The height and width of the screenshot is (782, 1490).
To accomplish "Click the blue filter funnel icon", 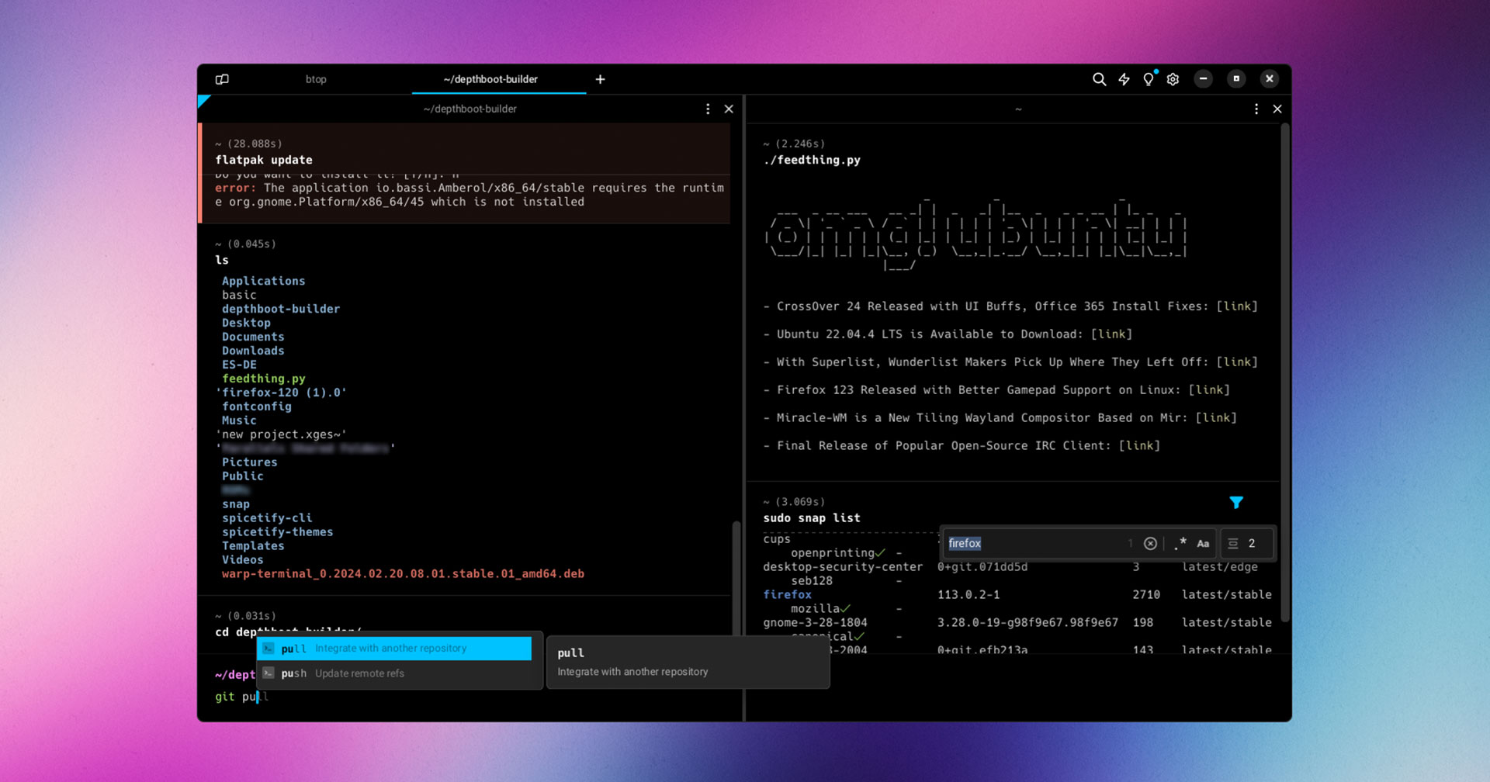I will coord(1236,503).
